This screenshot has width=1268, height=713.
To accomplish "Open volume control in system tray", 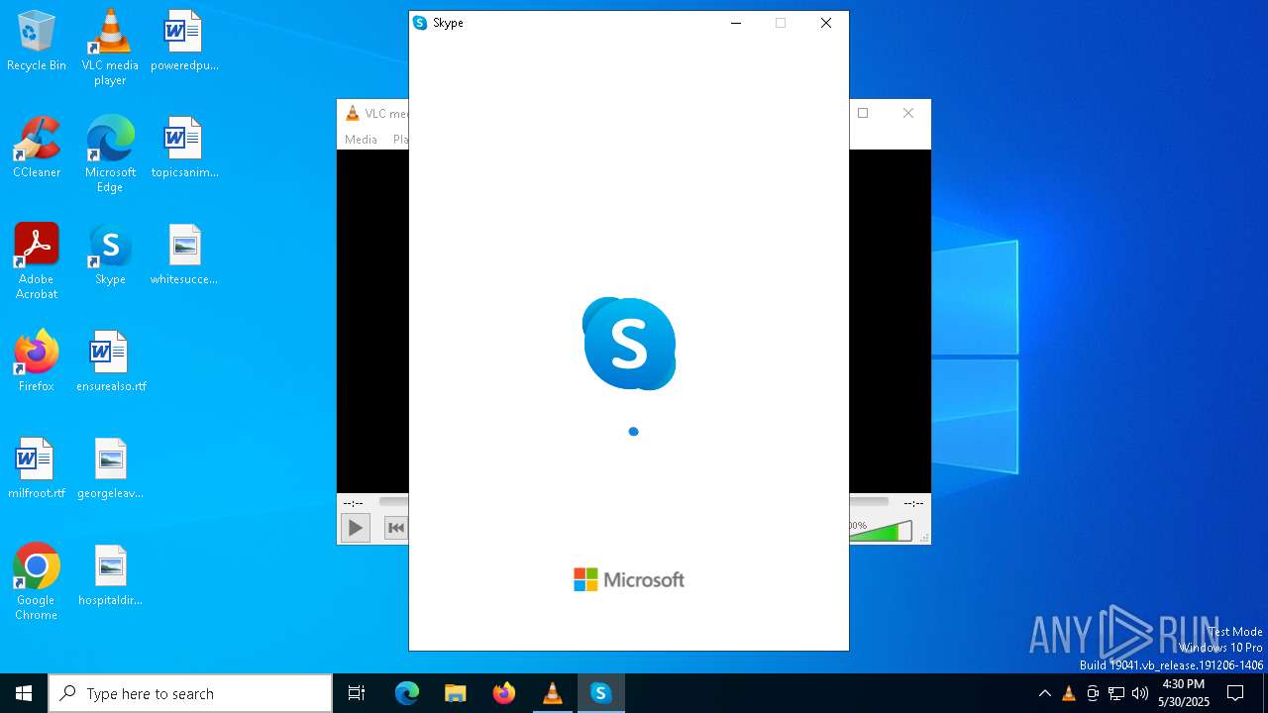I will click(x=1140, y=693).
